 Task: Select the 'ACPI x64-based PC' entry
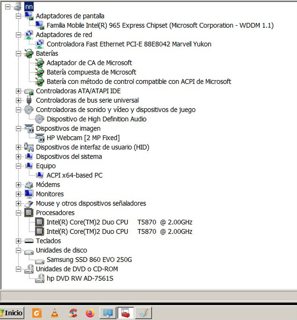tap(75, 175)
